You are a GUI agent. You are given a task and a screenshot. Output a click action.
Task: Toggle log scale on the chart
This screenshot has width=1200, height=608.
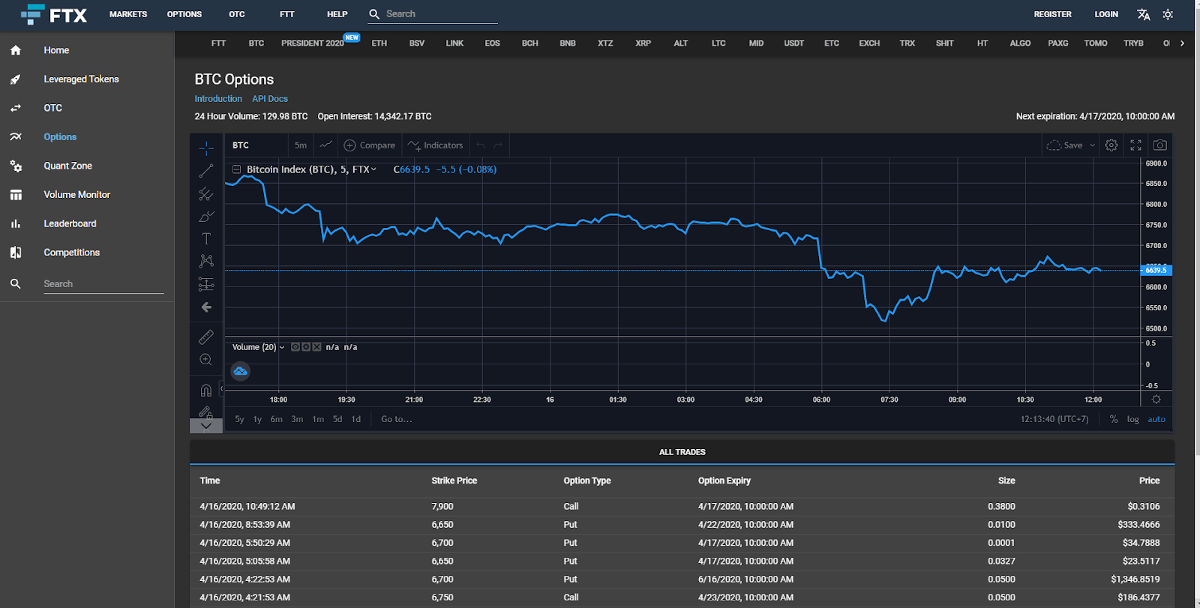click(x=1132, y=419)
